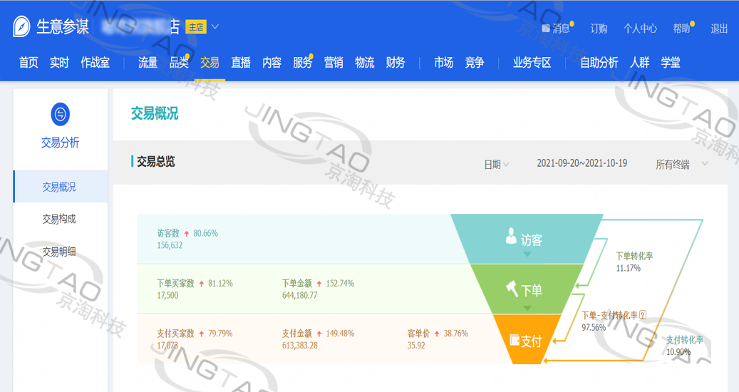Viewport: 739px width, 392px height.
Task: Click the 下单-支付转化率 question mark icon
Action: click(x=643, y=315)
